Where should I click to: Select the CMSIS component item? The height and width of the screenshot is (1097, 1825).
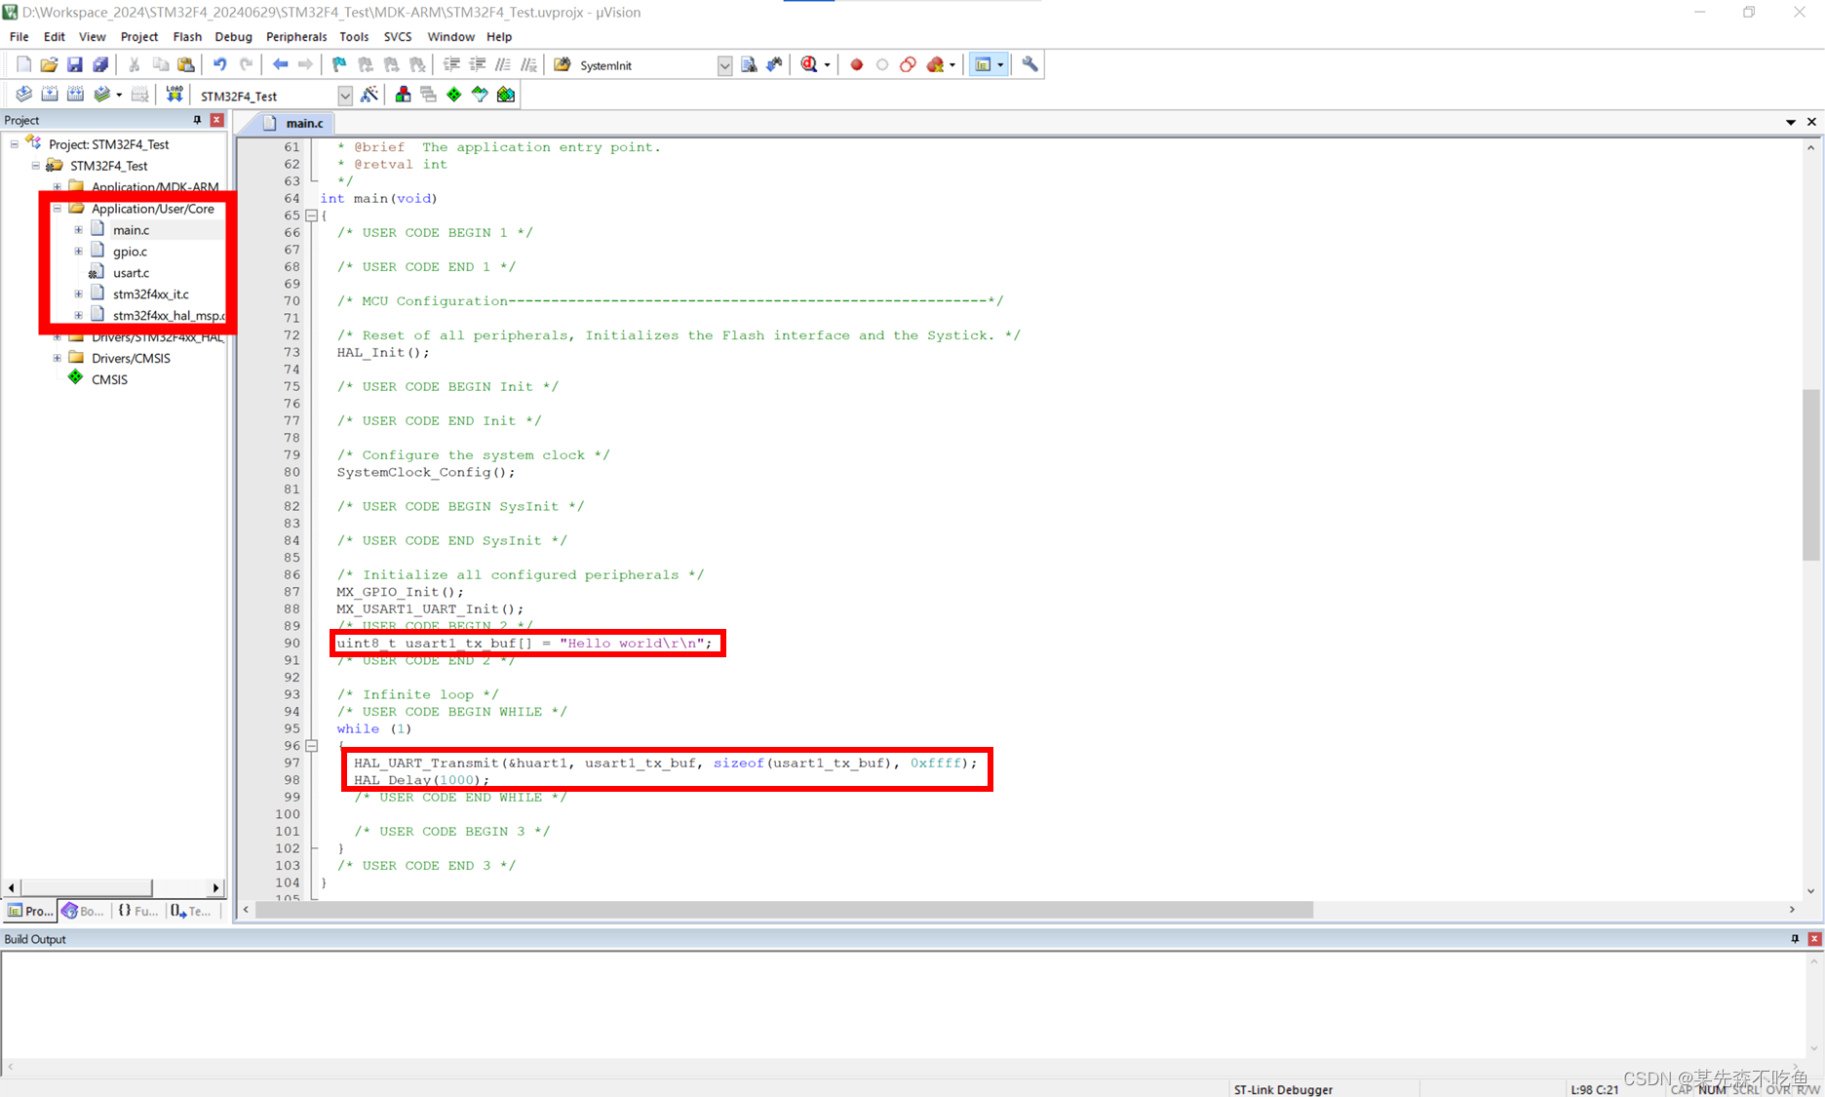pyautogui.click(x=109, y=379)
